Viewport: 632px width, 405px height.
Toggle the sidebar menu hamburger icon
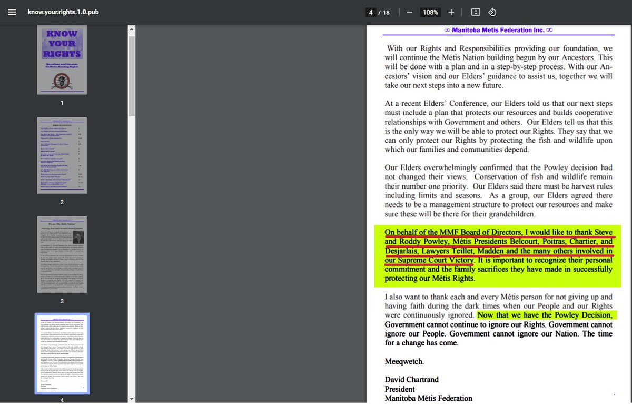(x=12, y=12)
